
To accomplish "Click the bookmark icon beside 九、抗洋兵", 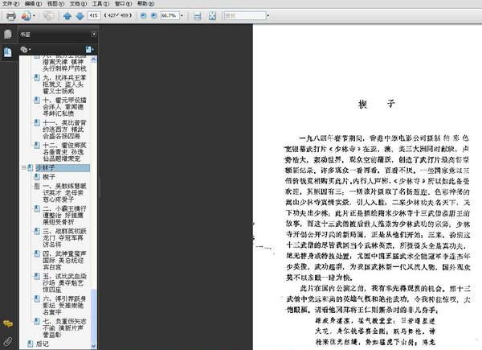I will click(37, 78).
